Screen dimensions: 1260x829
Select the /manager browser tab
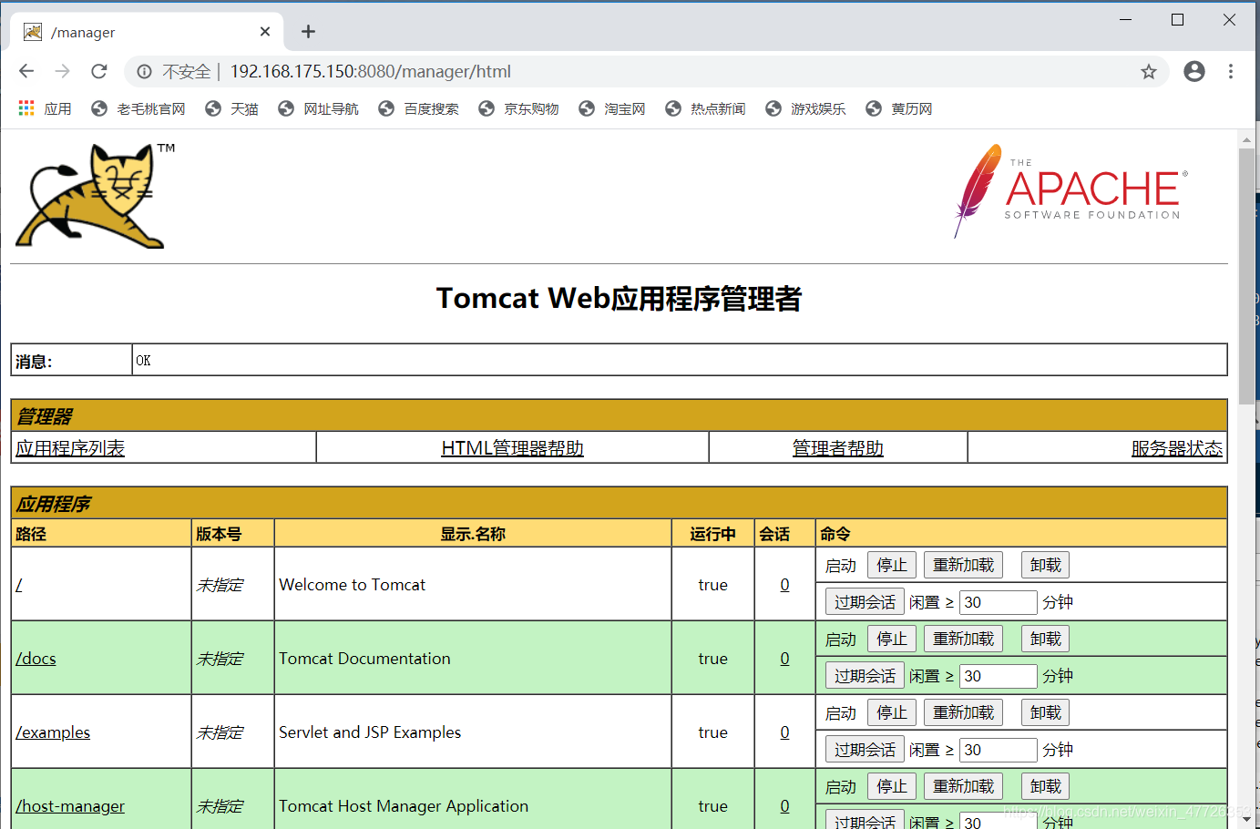point(146,32)
